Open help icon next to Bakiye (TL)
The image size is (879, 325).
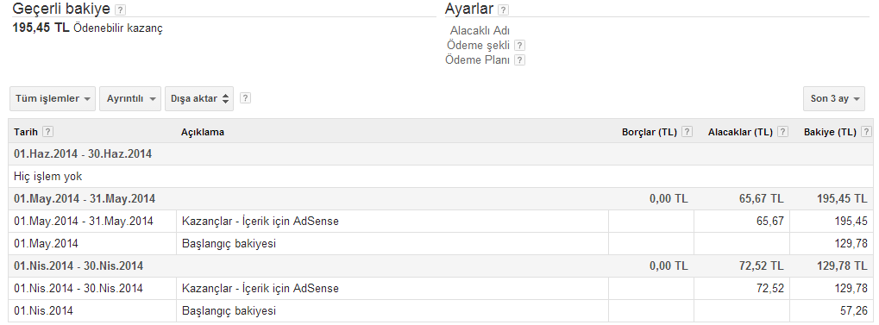click(867, 132)
